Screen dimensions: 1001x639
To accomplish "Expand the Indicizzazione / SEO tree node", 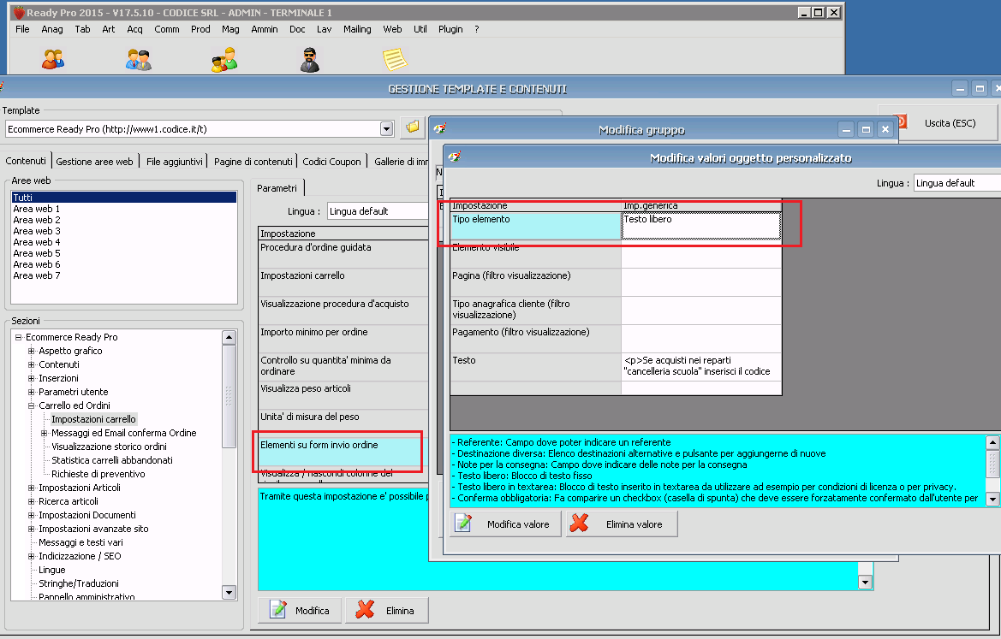I will (32, 556).
